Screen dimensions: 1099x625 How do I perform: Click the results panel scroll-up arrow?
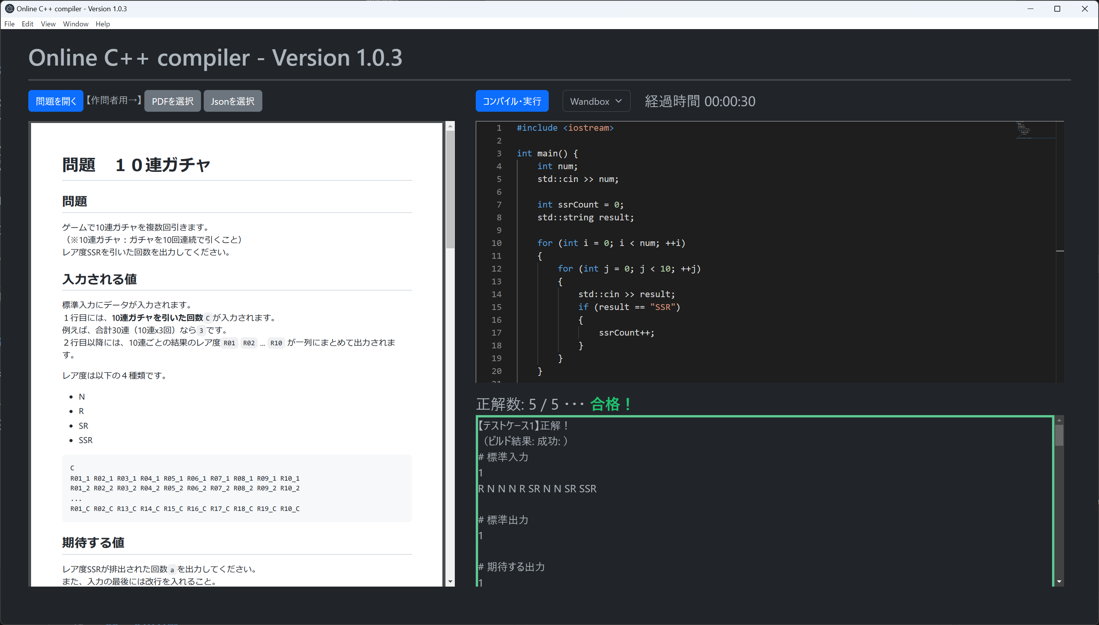click(x=1059, y=420)
